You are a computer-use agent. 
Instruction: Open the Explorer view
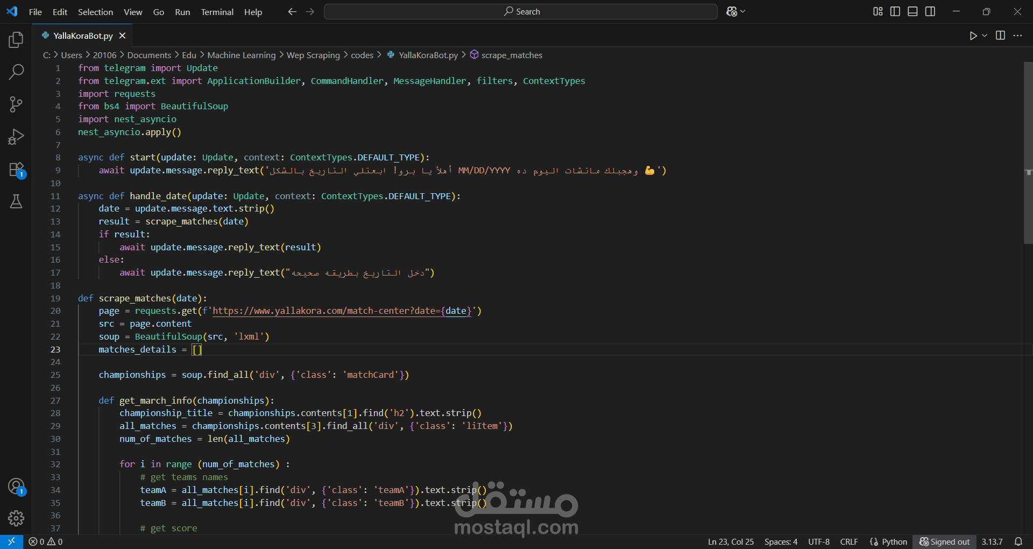[x=16, y=39]
